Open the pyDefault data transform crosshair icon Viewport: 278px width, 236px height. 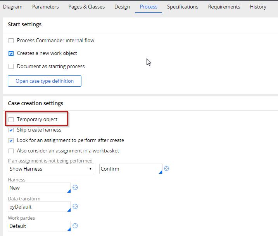pos(75,207)
